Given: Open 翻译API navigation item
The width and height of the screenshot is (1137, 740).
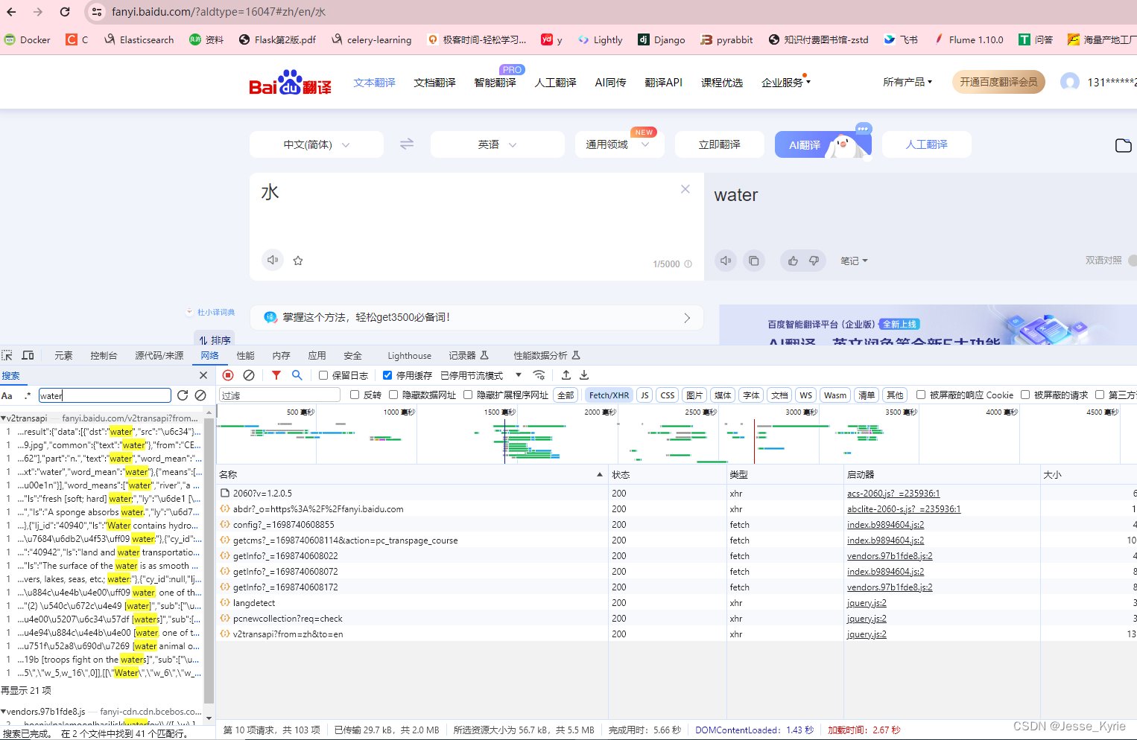Looking at the screenshot, I should coord(663,82).
